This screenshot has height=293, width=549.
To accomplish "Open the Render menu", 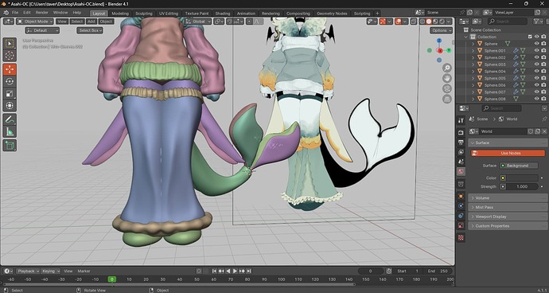I will point(42,13).
